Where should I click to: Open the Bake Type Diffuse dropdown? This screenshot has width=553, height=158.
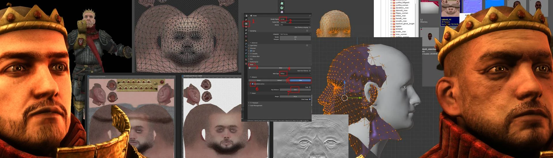tap(295, 74)
